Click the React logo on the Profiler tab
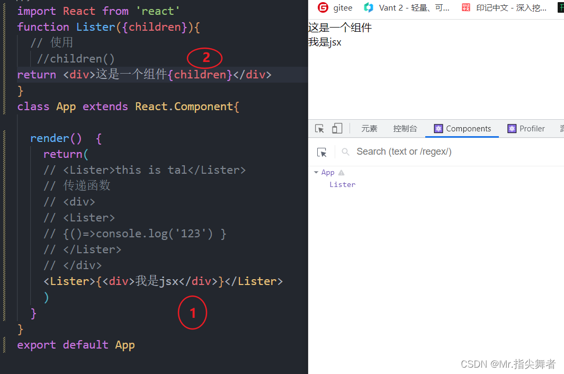 512,128
